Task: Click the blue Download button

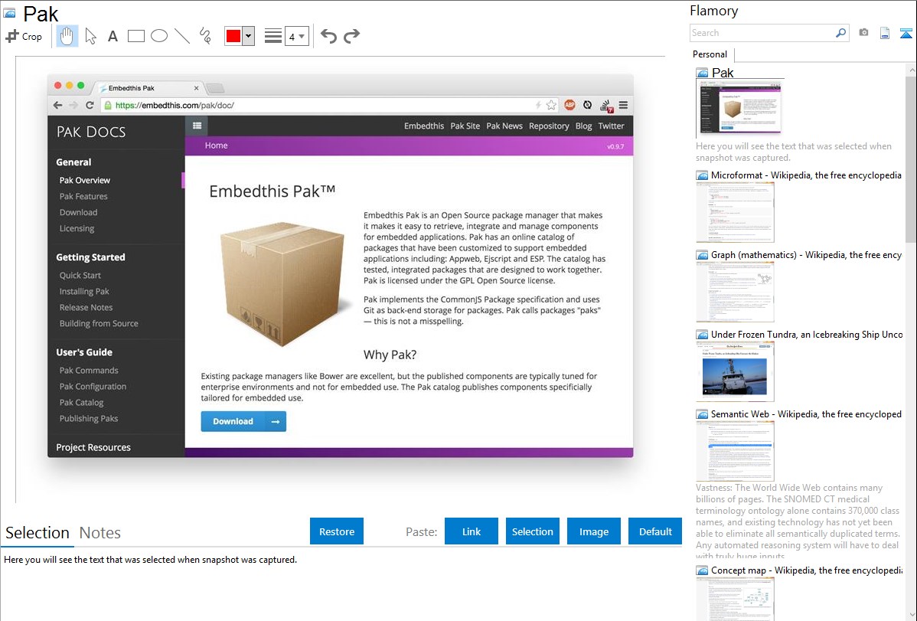Action: pos(243,421)
